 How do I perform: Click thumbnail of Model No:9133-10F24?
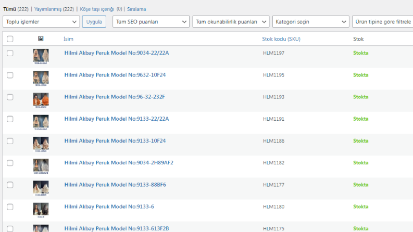coord(41,144)
